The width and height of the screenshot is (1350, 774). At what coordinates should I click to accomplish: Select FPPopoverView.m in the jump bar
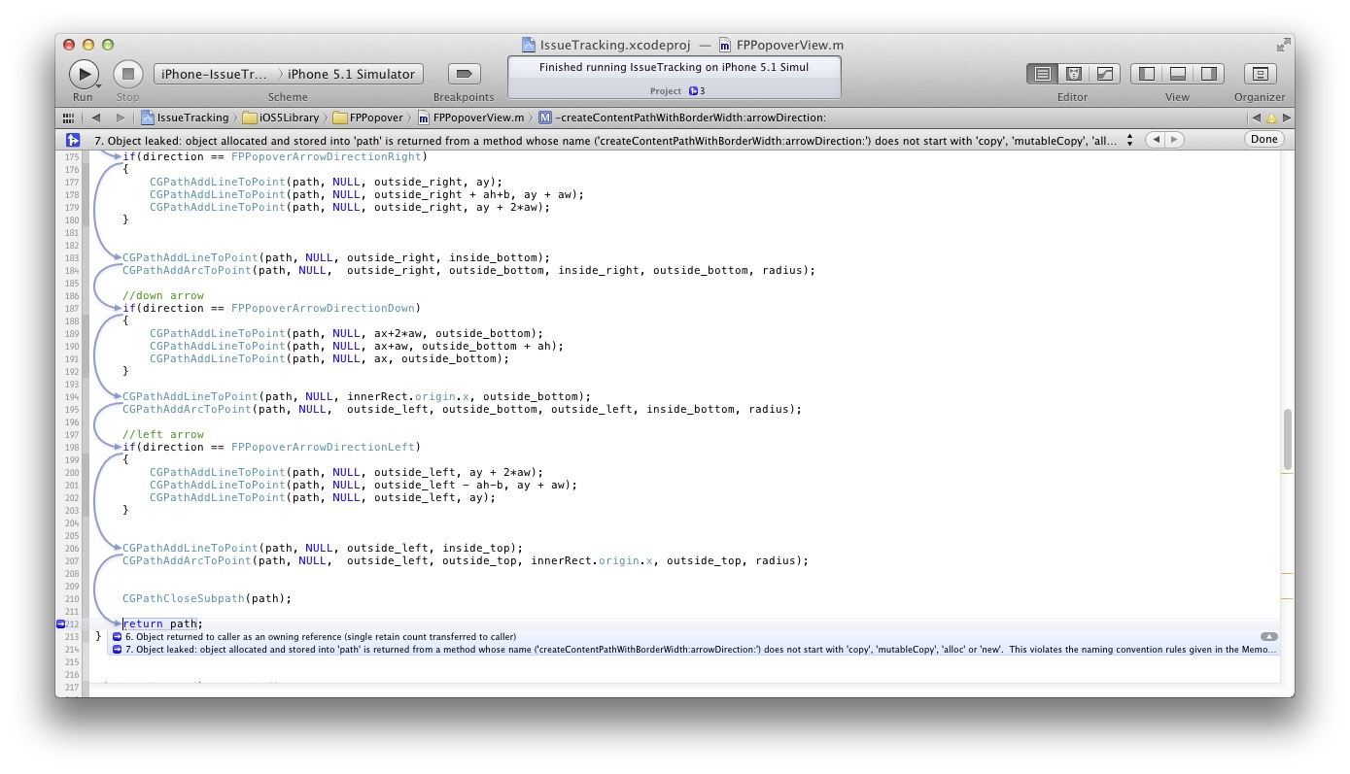(470, 118)
